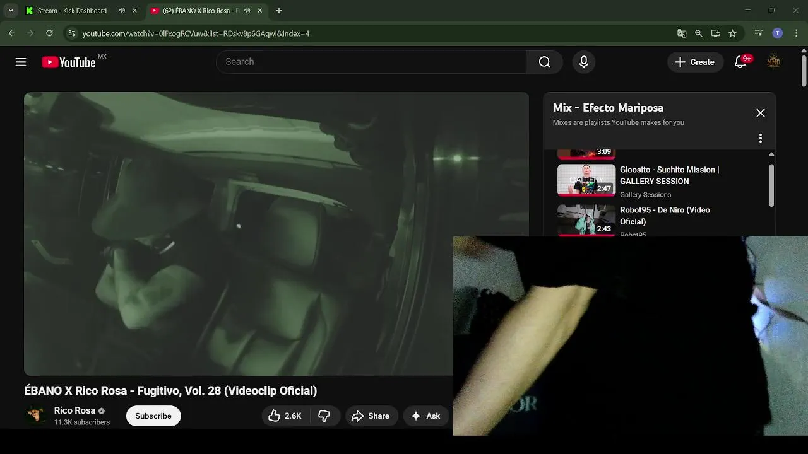The height and width of the screenshot is (454, 808).
Task: Open the Chrome three-dot menu
Action: pyautogui.click(x=796, y=33)
